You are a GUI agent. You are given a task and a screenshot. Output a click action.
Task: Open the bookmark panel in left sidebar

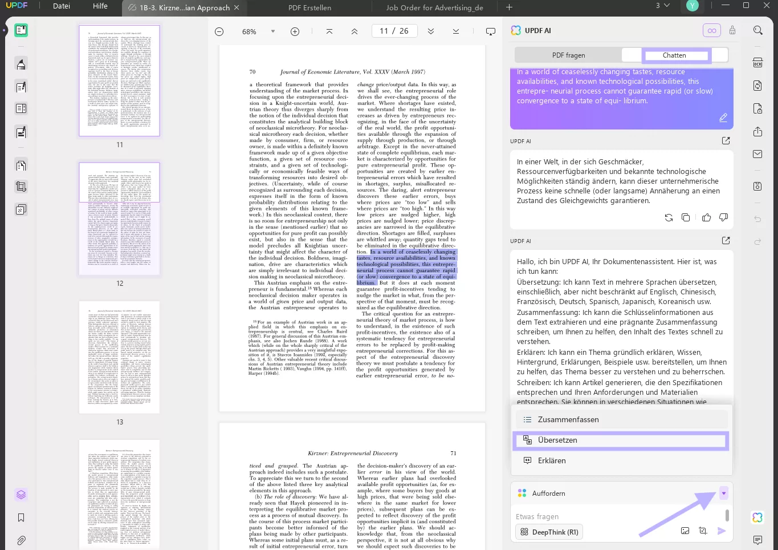(x=21, y=517)
